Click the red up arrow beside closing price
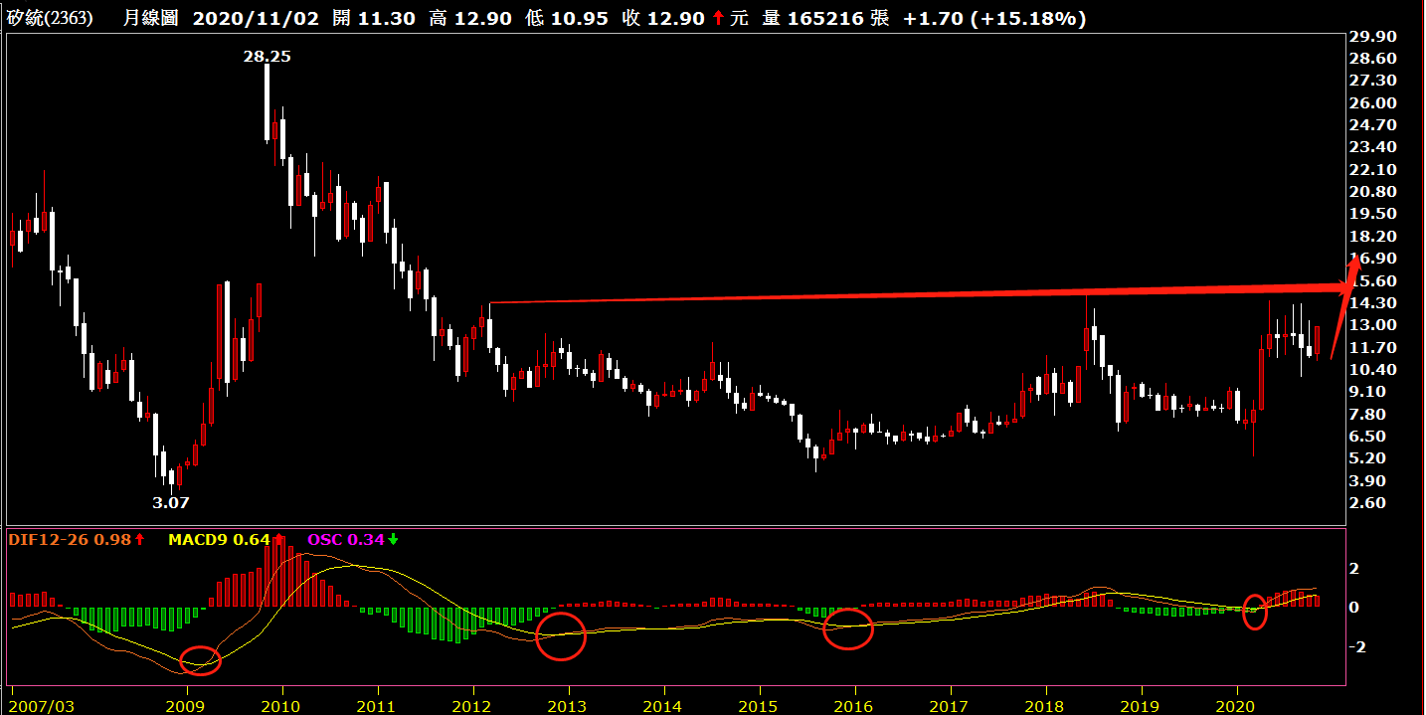 click(x=718, y=18)
